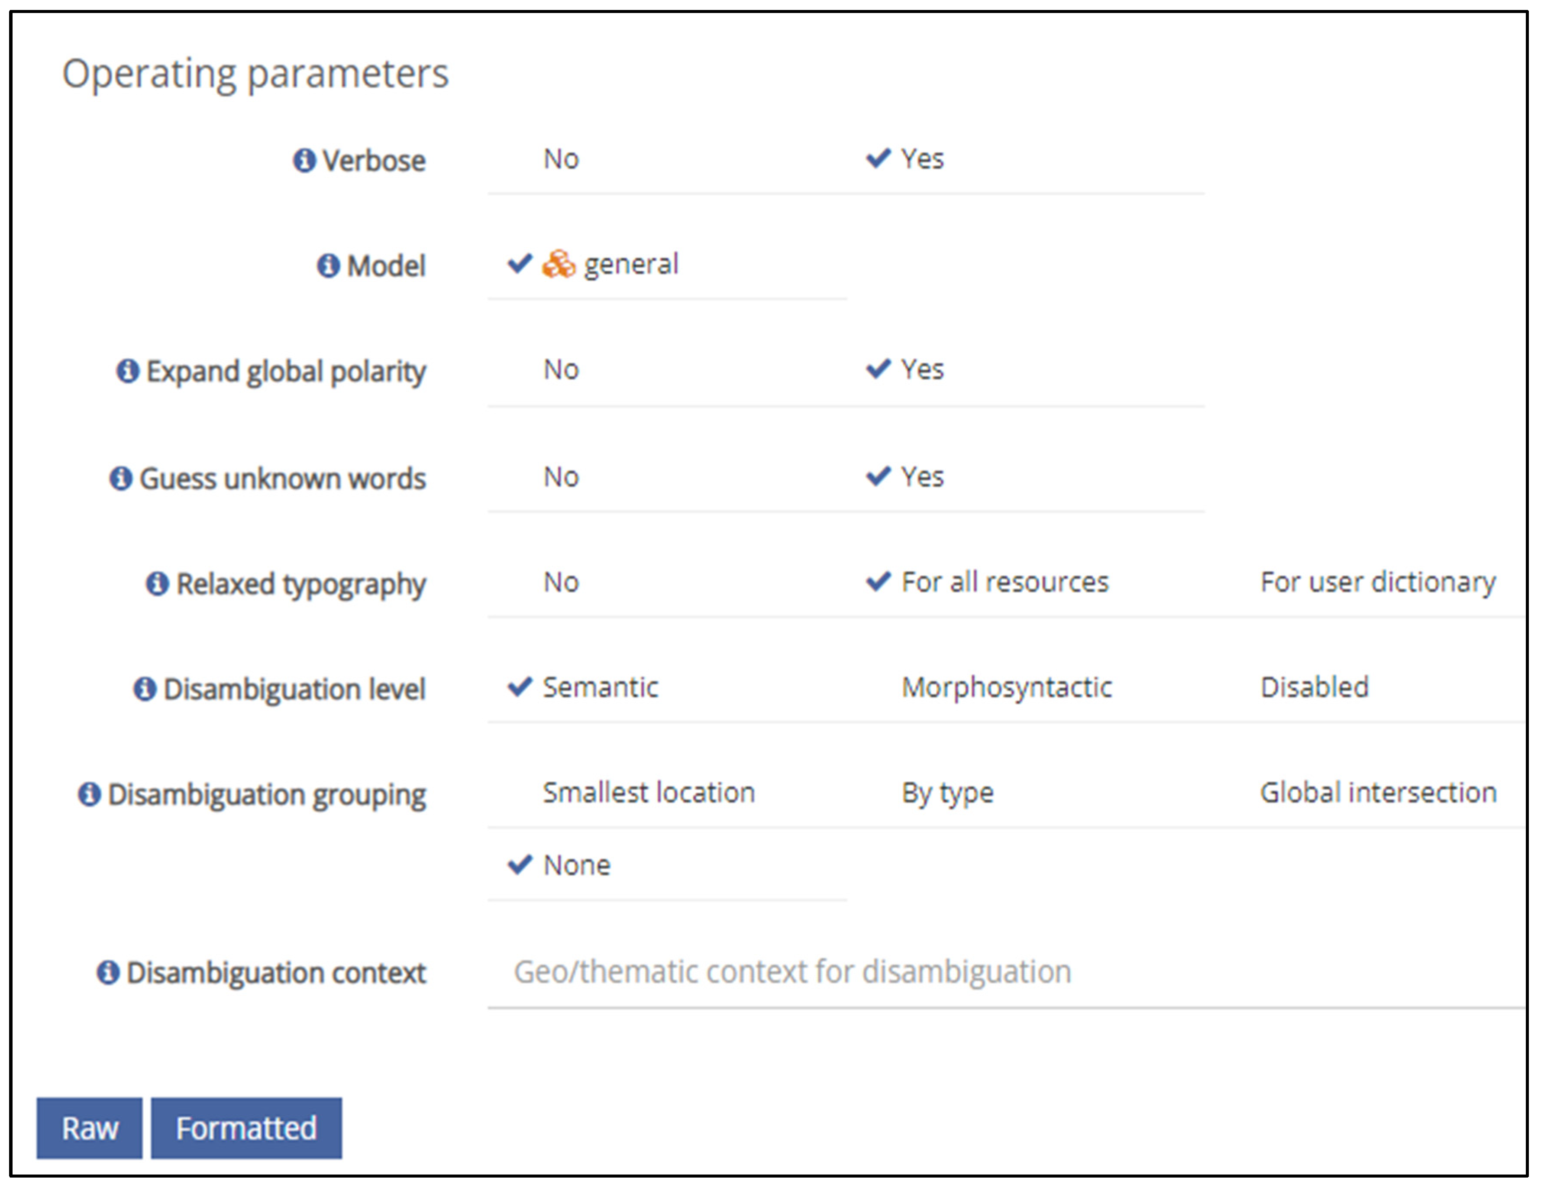The width and height of the screenshot is (1544, 1191).
Task: Click info icon next to Relaxed typography
Action: (x=157, y=583)
